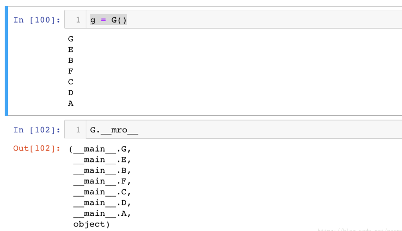Click output line 'F' under cell 100

click(71, 71)
